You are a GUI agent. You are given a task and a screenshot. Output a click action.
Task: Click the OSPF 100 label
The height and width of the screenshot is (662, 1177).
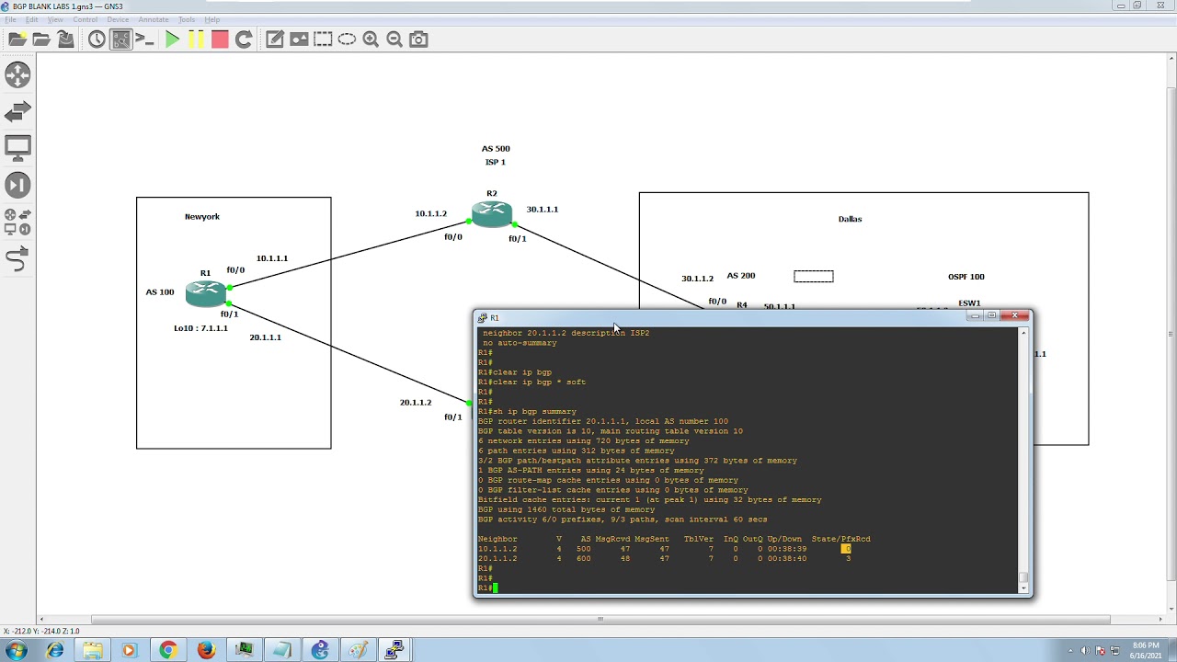coord(966,277)
